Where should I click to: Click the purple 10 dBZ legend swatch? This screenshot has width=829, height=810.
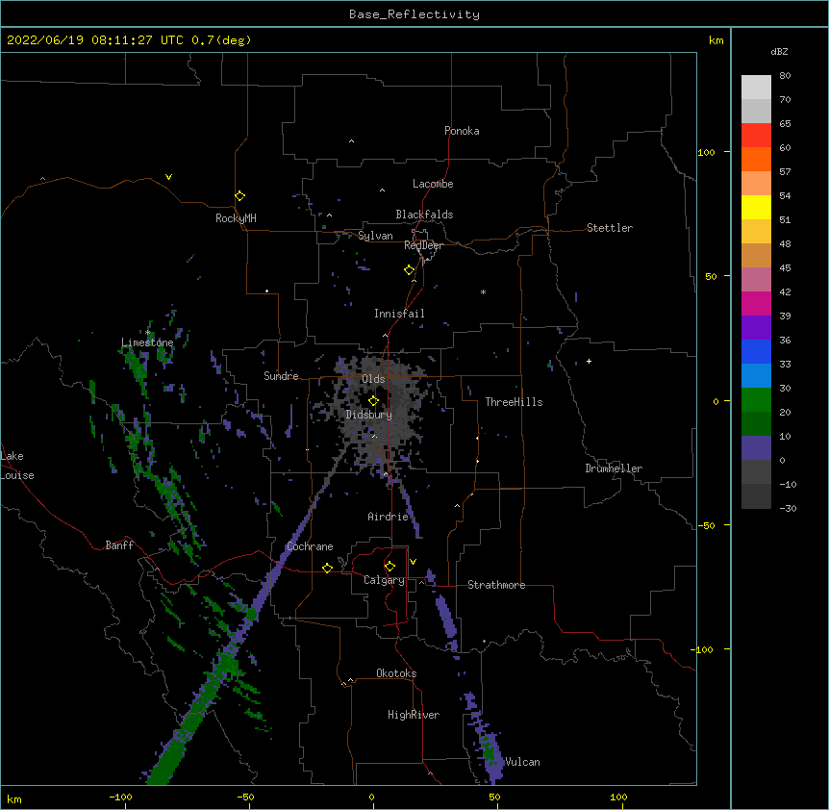(x=756, y=448)
